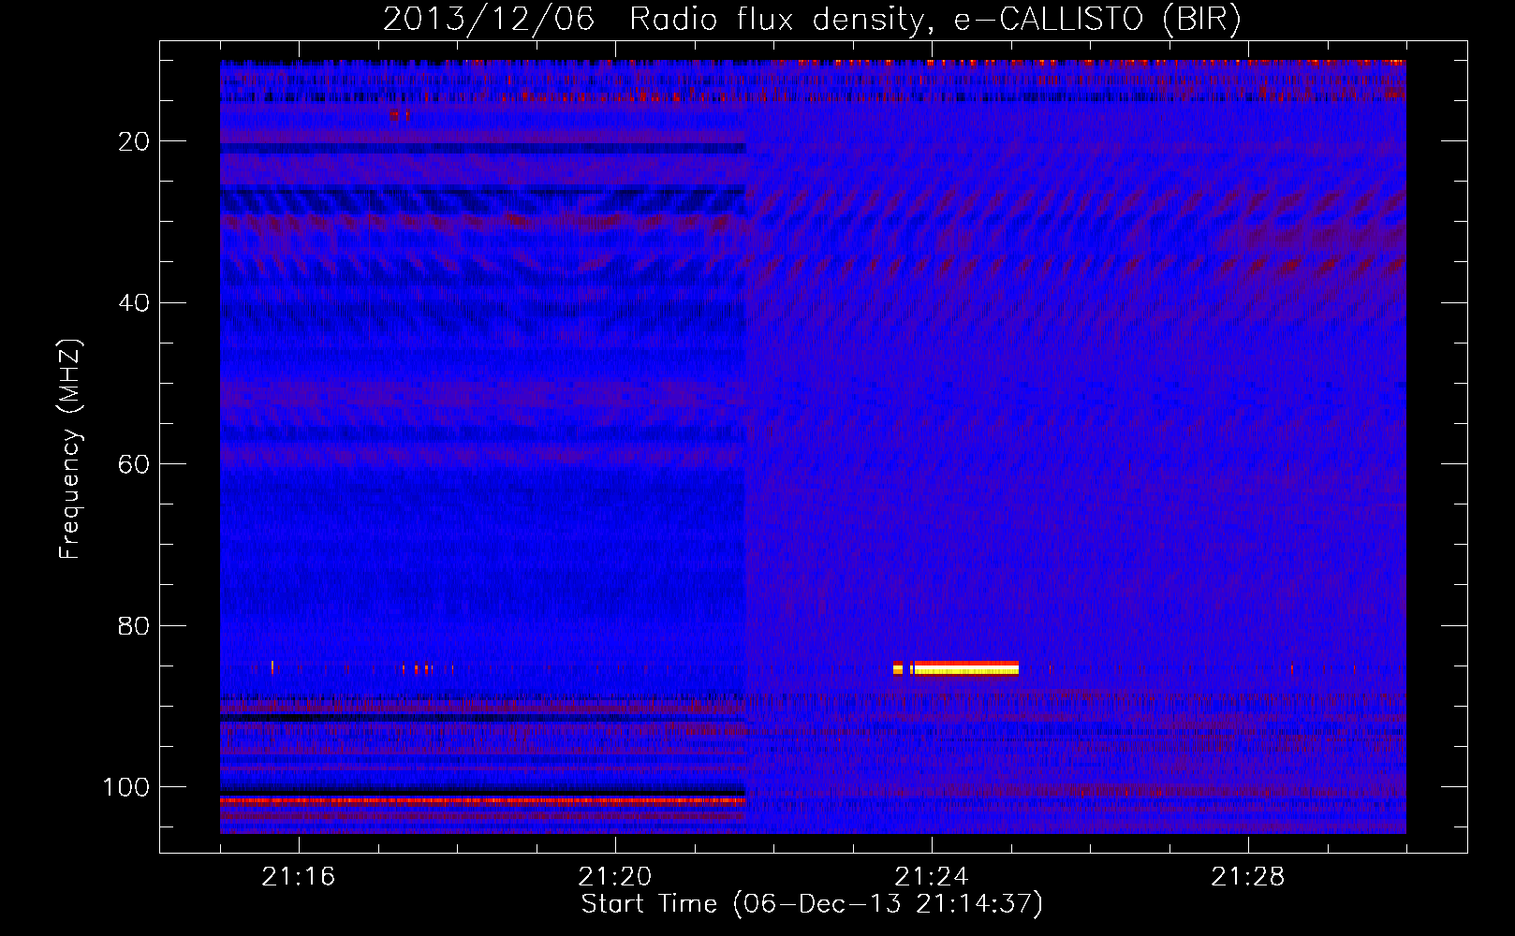Click the 21:20 time tick label
This screenshot has width=1515, height=936.
(x=615, y=877)
